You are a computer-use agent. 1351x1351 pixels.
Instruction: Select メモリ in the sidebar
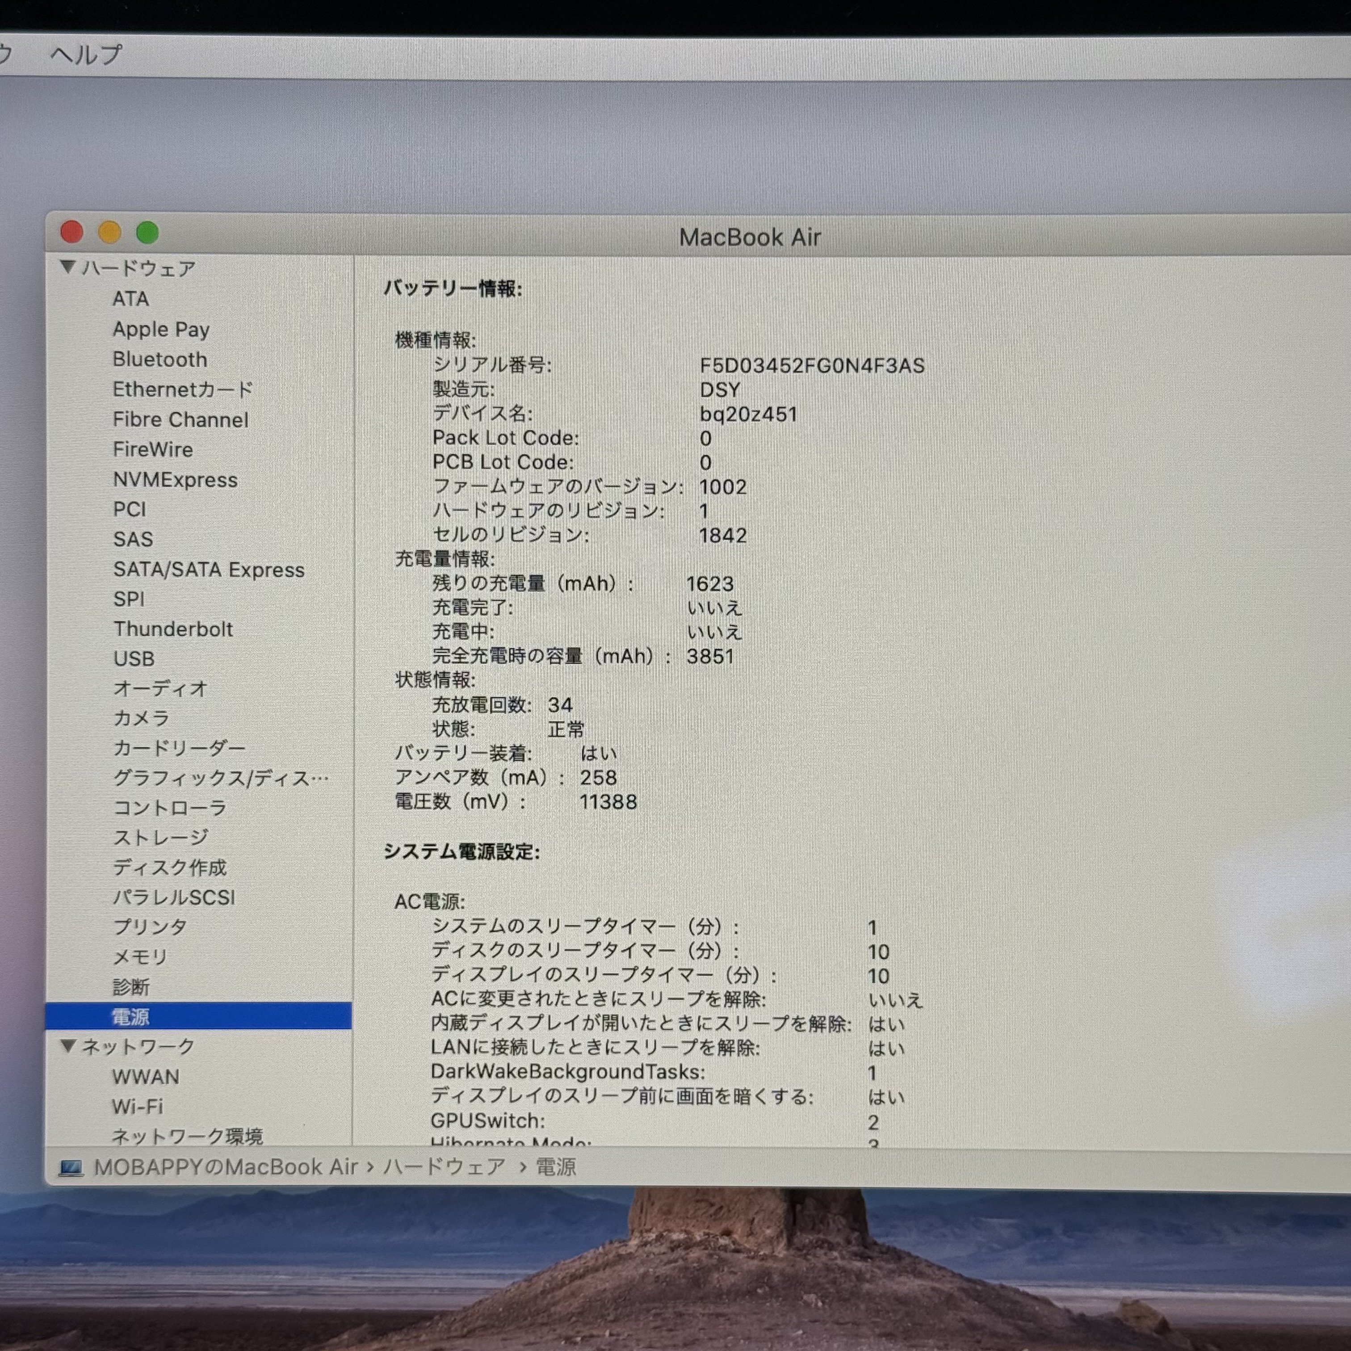click(x=140, y=957)
